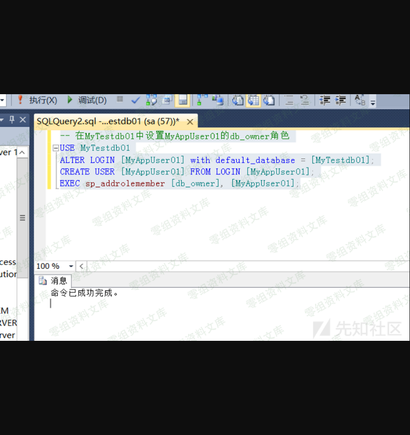
Task: Click the decrease indent icon
Action: click(325, 100)
